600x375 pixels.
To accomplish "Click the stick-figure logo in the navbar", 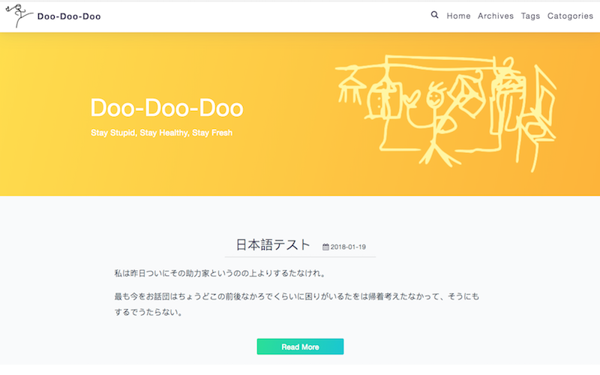I will 18,16.
